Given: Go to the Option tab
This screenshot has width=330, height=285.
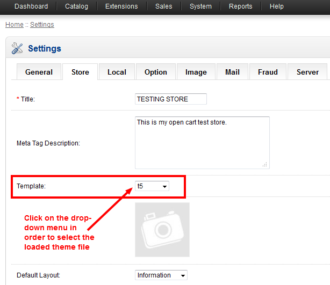Looking at the screenshot, I should [x=156, y=72].
